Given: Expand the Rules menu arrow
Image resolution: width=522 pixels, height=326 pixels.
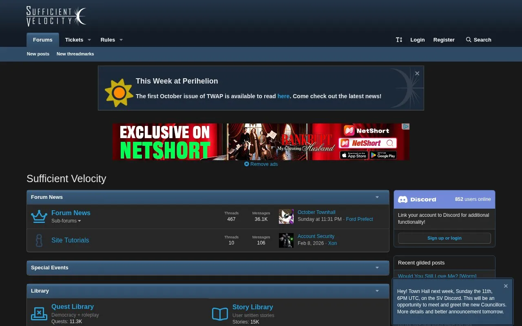Looking at the screenshot, I should click(121, 40).
